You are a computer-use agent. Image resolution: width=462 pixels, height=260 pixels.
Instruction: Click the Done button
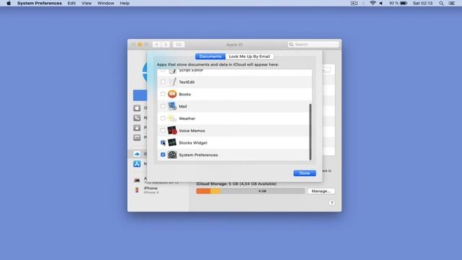(305, 173)
